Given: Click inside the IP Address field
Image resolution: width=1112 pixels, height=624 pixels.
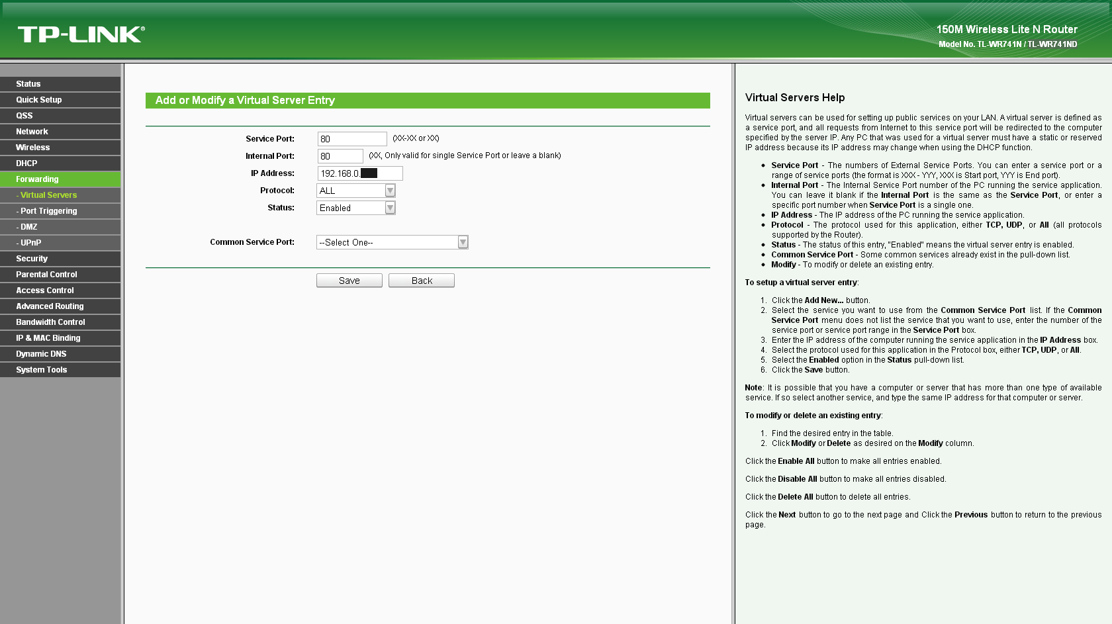Looking at the screenshot, I should click(359, 173).
